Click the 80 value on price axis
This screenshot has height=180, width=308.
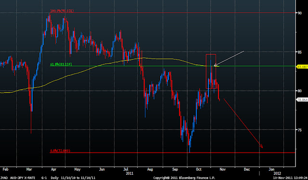pos(299,91)
